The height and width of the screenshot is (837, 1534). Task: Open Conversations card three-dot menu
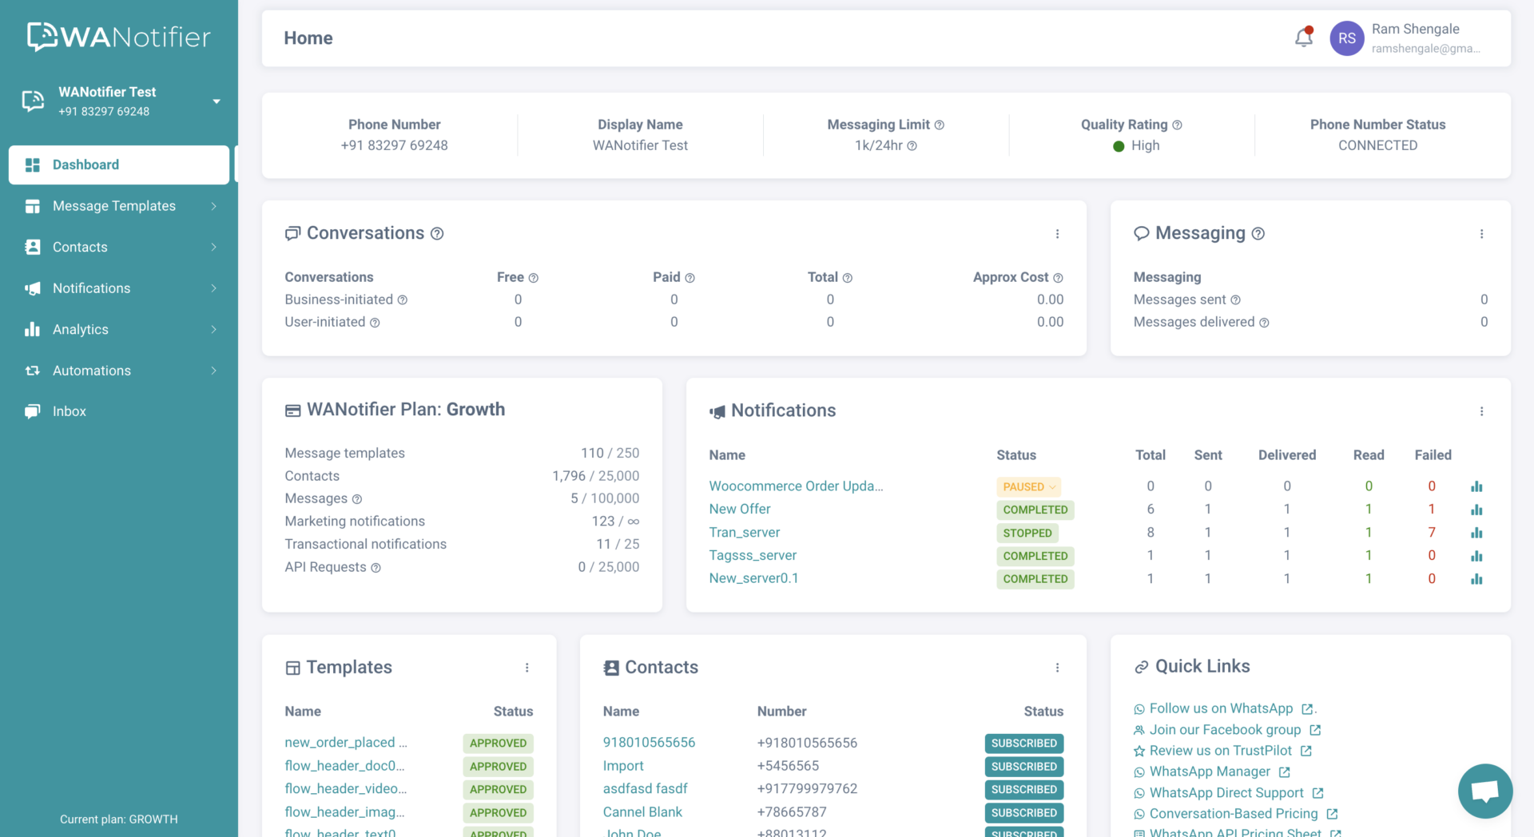1057,234
